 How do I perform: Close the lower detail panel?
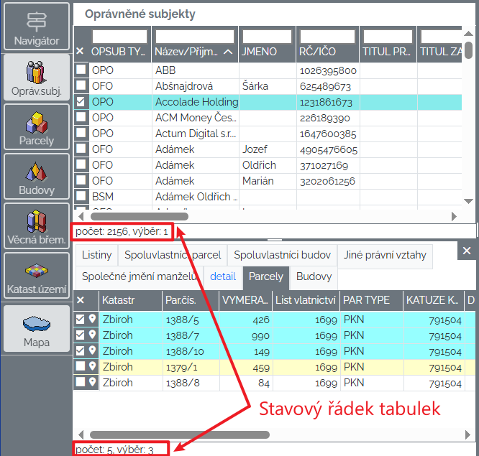click(467, 251)
